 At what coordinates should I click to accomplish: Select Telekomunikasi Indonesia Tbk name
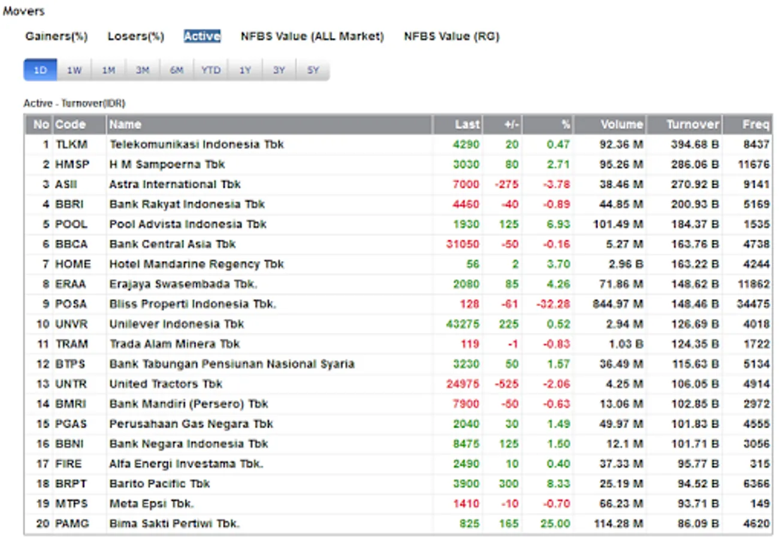tap(197, 144)
